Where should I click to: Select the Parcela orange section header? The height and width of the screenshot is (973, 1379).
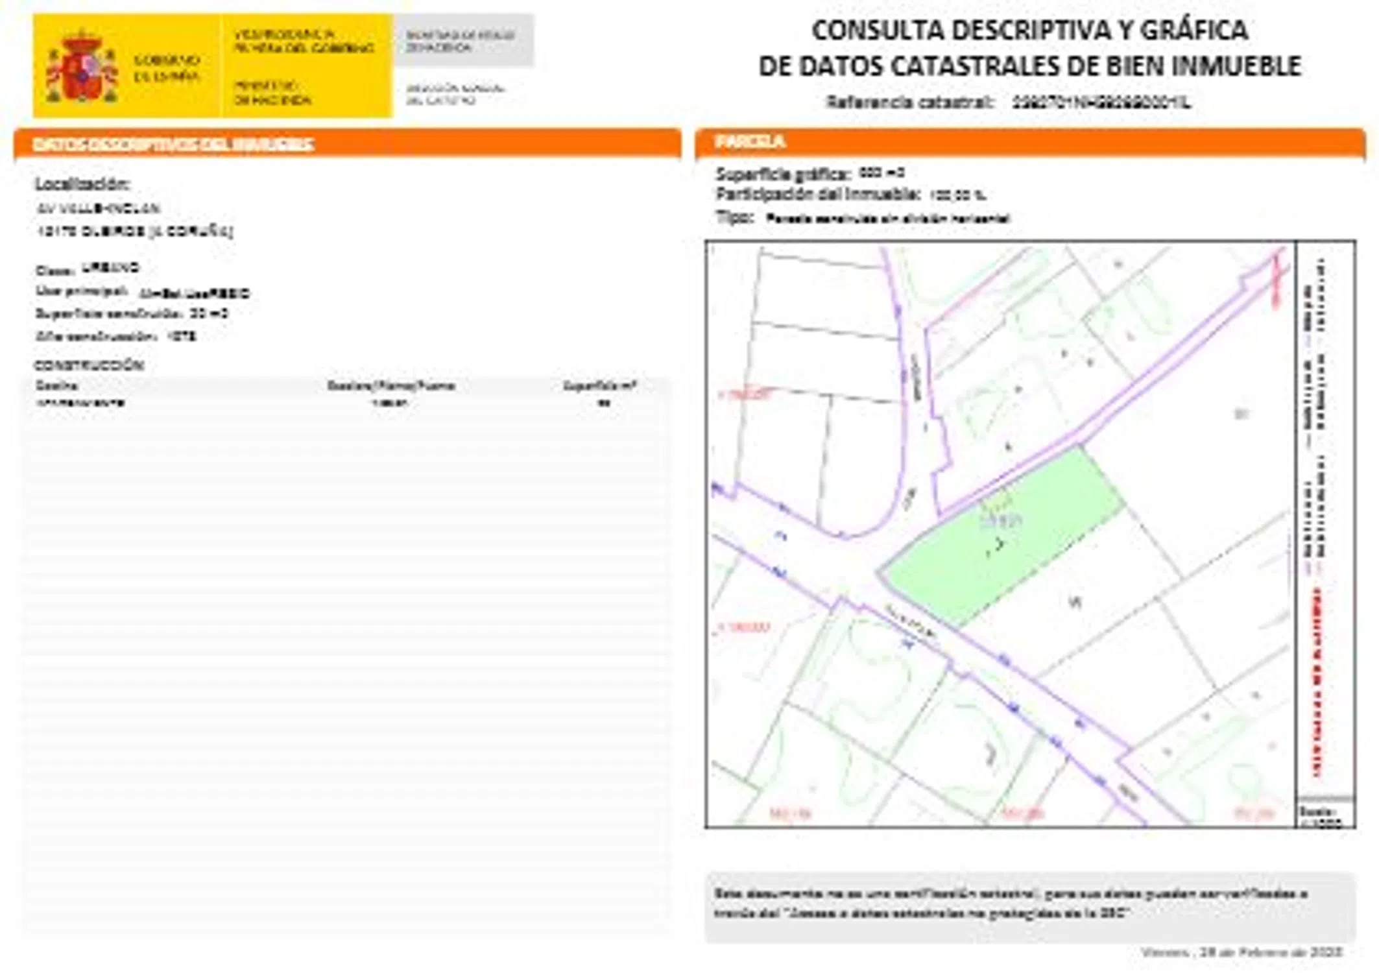750,141
